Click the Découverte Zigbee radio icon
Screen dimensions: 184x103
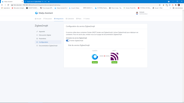[37, 35]
